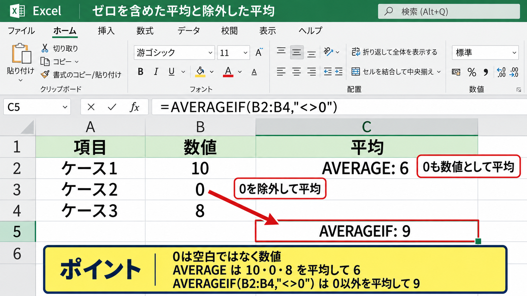The image size is (527, 296).
Task: Align text right in the ribbon
Action: 311,72
